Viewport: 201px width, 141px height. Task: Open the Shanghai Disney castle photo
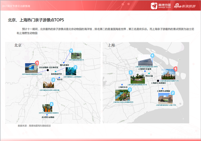[x=168, y=74]
